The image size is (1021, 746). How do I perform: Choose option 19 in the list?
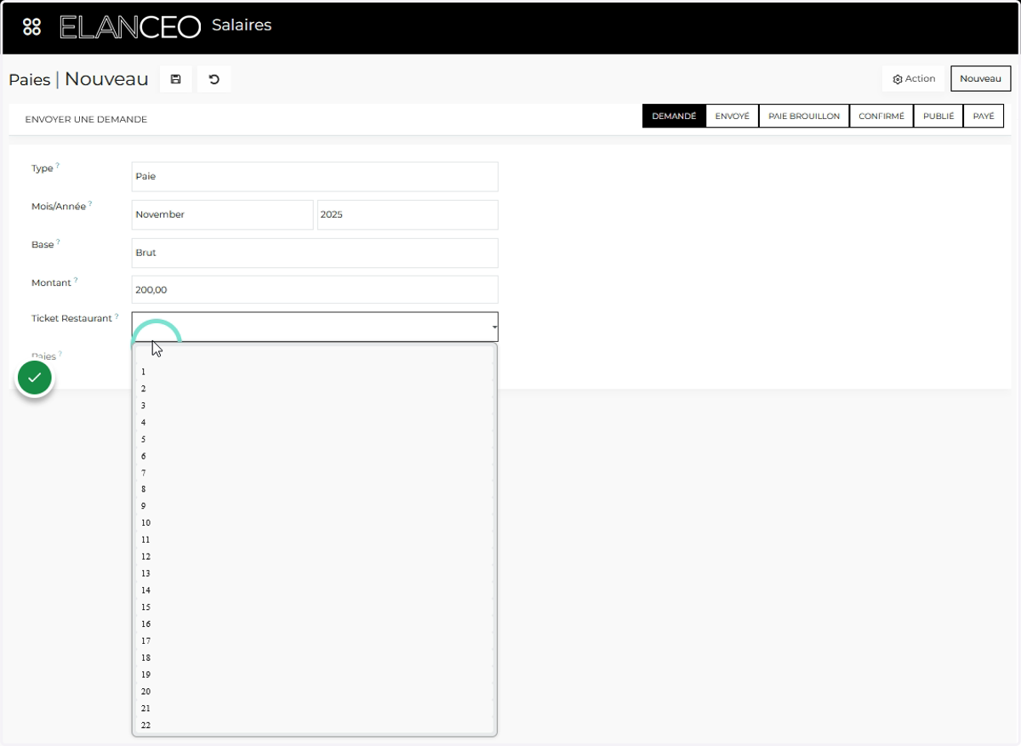(315, 675)
